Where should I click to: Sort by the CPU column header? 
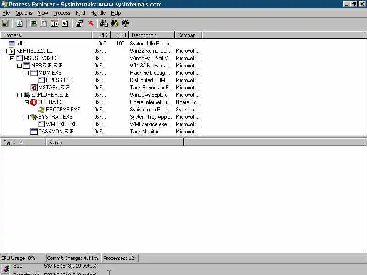point(119,35)
